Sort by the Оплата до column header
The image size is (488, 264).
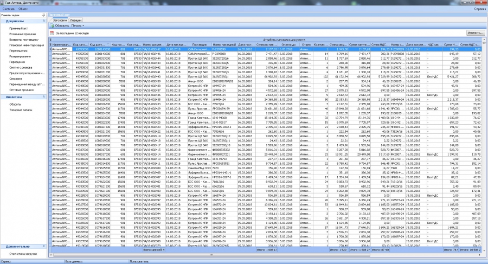tap(288, 44)
